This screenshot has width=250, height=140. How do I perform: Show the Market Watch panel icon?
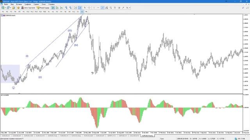click(x=13, y=8)
